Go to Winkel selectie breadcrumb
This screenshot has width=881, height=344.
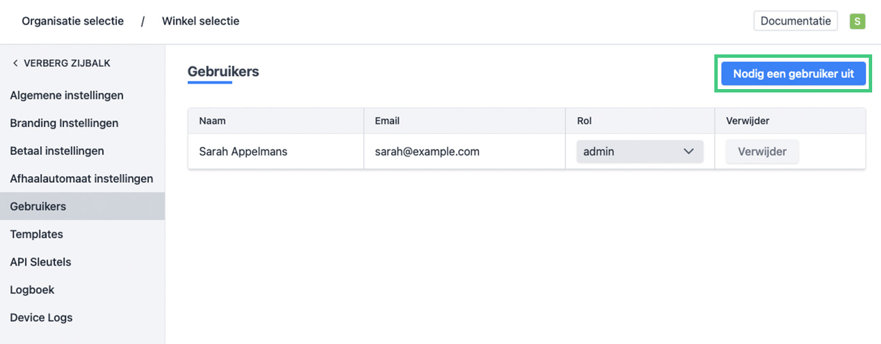click(201, 21)
